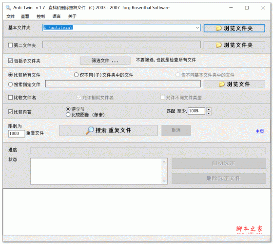273x244 pixels.
Task: Click 状态 box scroll down arrow
Action: coord(164,181)
